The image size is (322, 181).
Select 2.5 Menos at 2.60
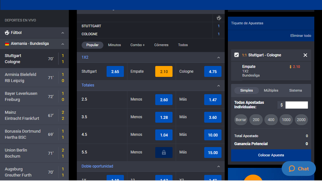[x=164, y=100]
